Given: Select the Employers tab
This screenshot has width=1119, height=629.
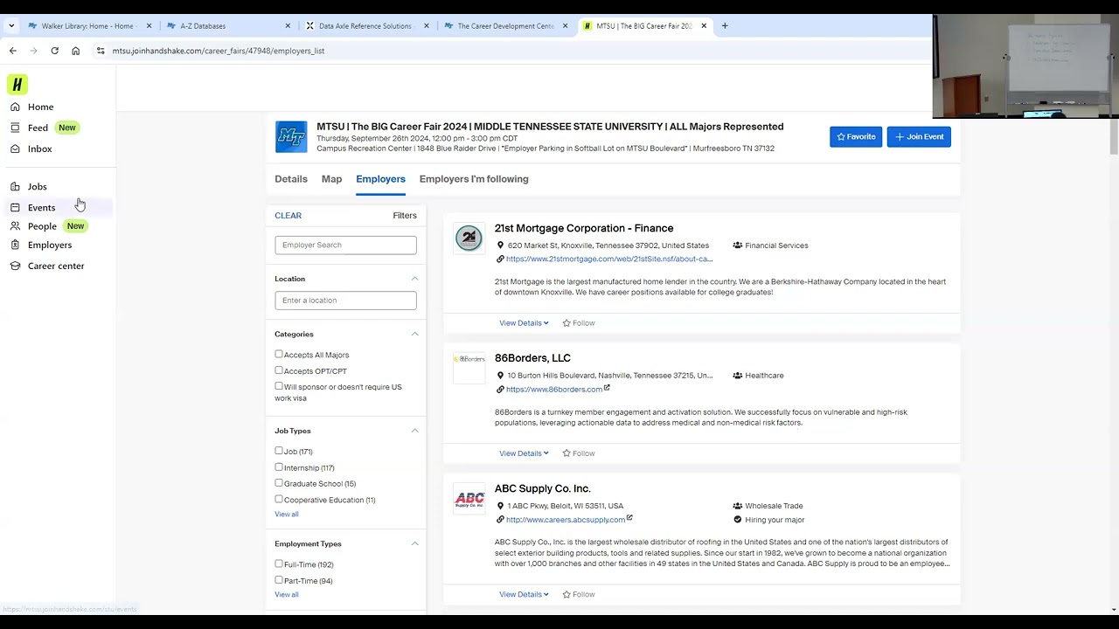Looking at the screenshot, I should tap(380, 179).
